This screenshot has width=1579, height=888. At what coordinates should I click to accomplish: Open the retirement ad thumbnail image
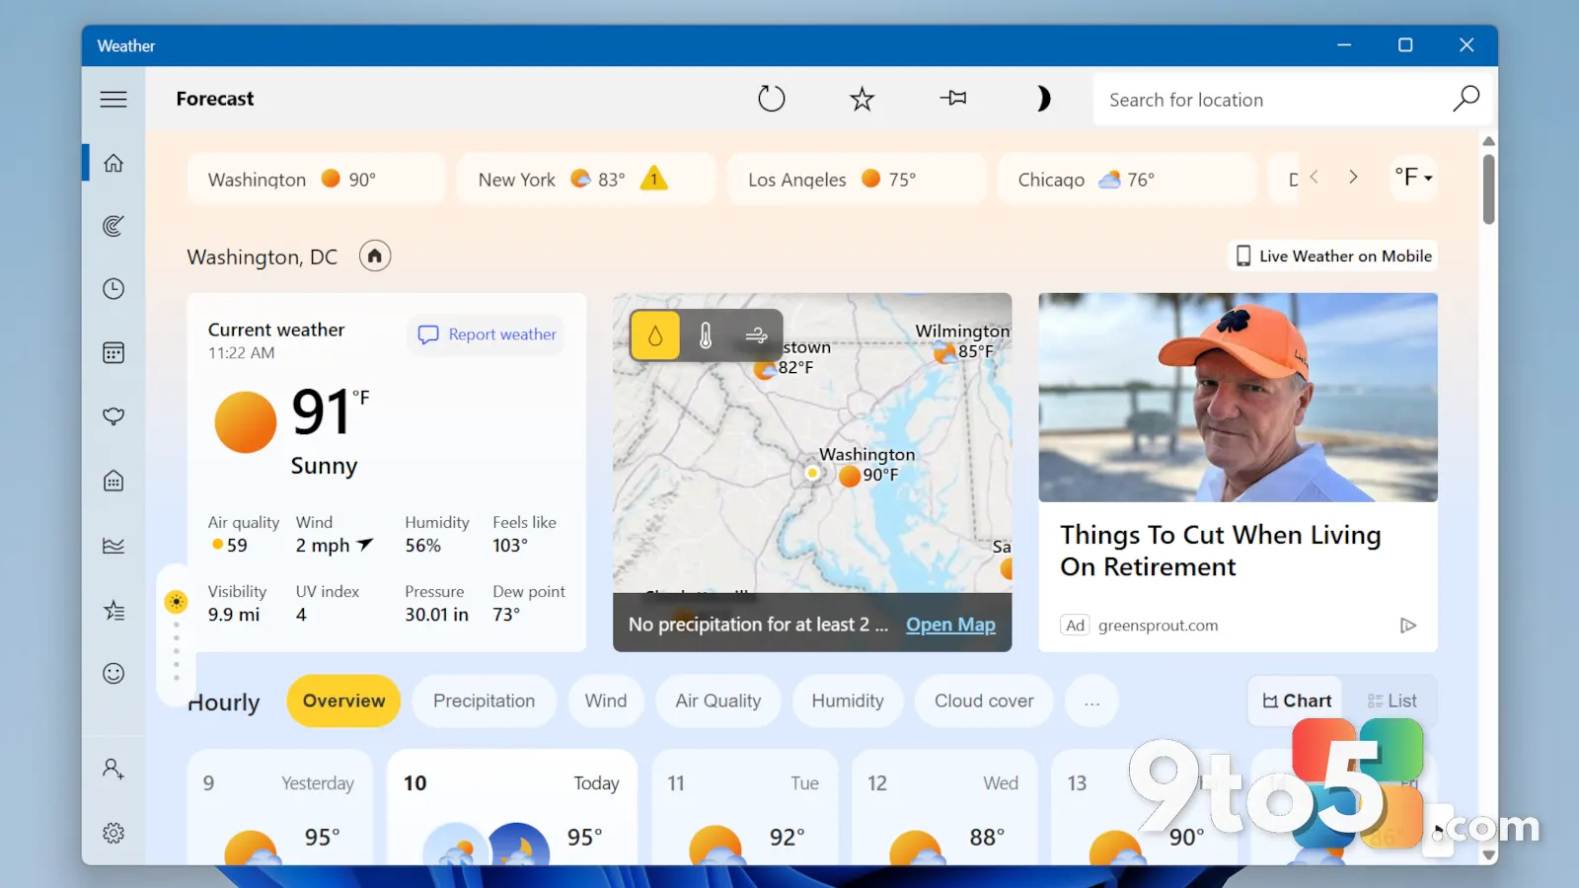[1238, 398]
